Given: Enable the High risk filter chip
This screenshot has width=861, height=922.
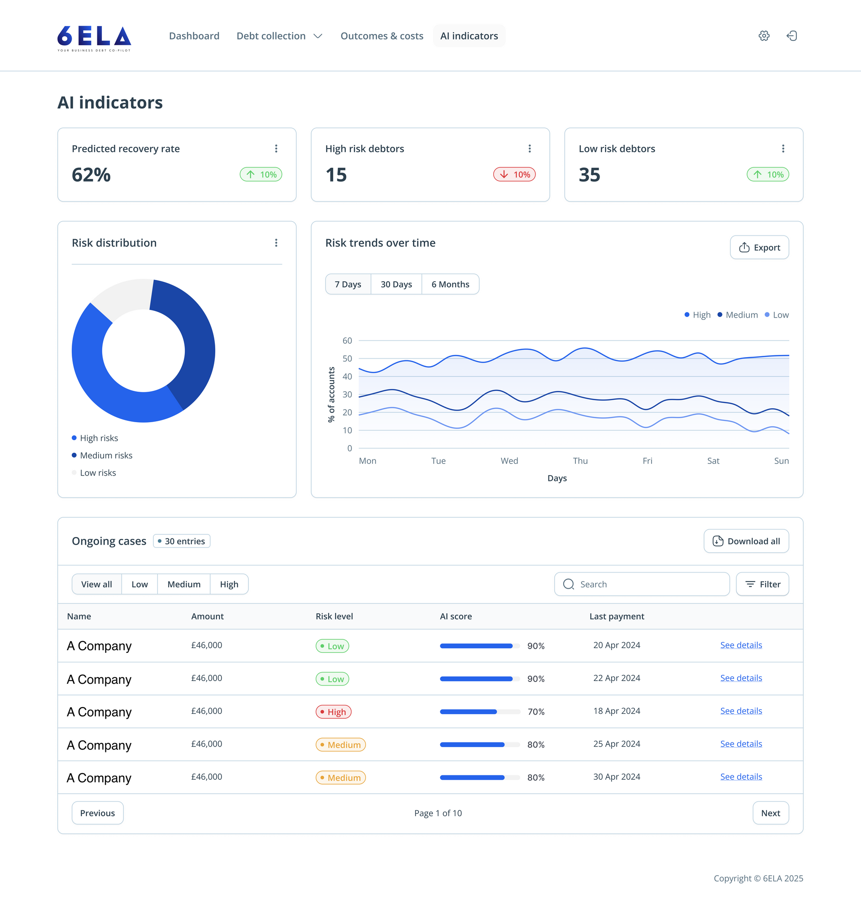Looking at the screenshot, I should click(229, 584).
